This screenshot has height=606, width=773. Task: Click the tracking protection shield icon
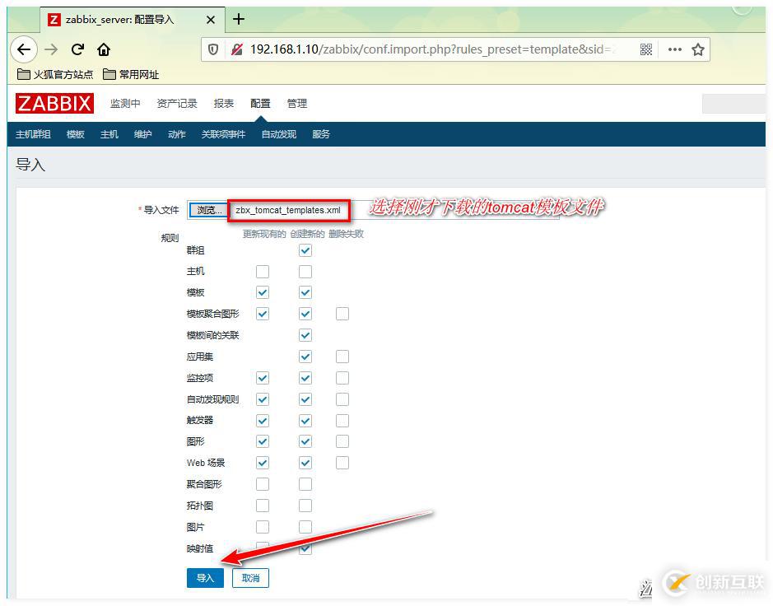[213, 49]
